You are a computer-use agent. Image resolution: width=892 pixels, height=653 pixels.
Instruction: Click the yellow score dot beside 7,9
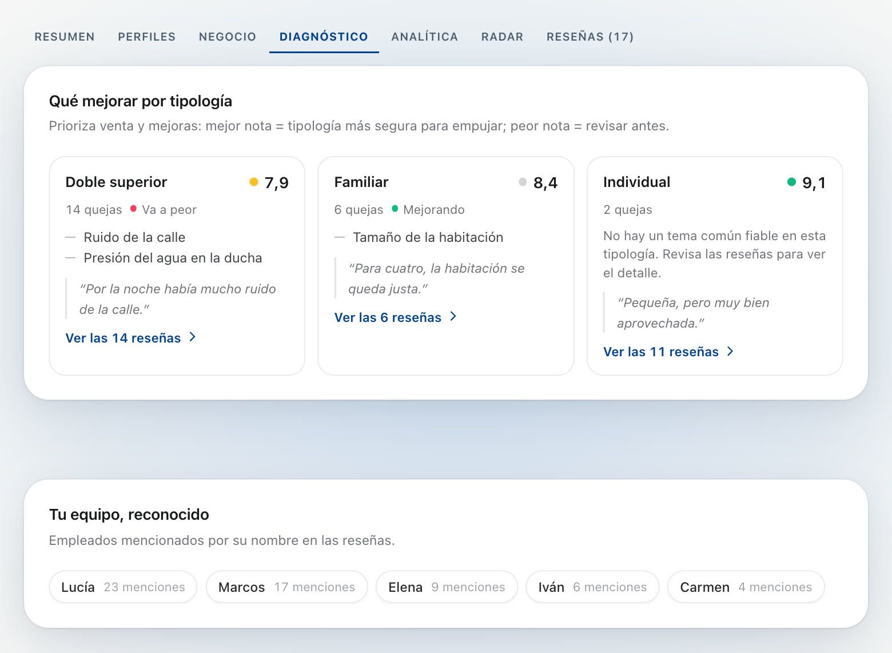pyautogui.click(x=254, y=182)
